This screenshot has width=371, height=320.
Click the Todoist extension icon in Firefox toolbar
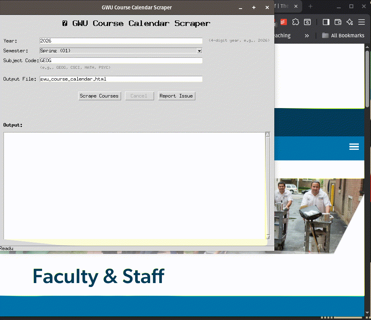(283, 22)
